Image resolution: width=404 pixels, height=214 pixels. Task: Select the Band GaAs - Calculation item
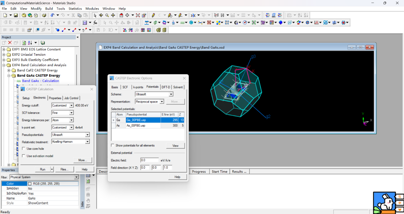41,81
